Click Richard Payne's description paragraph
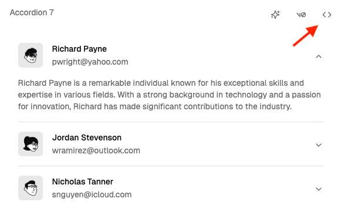 [x=170, y=95]
